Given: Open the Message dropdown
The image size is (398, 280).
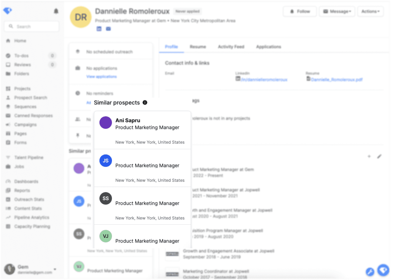Looking at the screenshot, I should (x=337, y=11).
